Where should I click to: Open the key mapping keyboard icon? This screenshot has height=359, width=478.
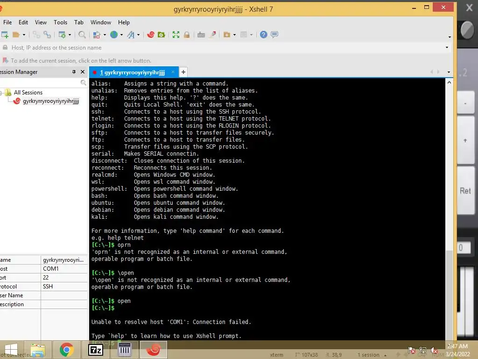point(201,35)
